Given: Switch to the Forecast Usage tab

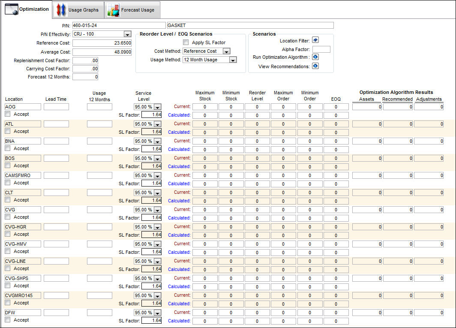Looking at the screenshot, I should [x=132, y=10].
